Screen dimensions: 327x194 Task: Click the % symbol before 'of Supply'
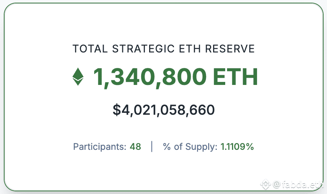[x=167, y=146]
